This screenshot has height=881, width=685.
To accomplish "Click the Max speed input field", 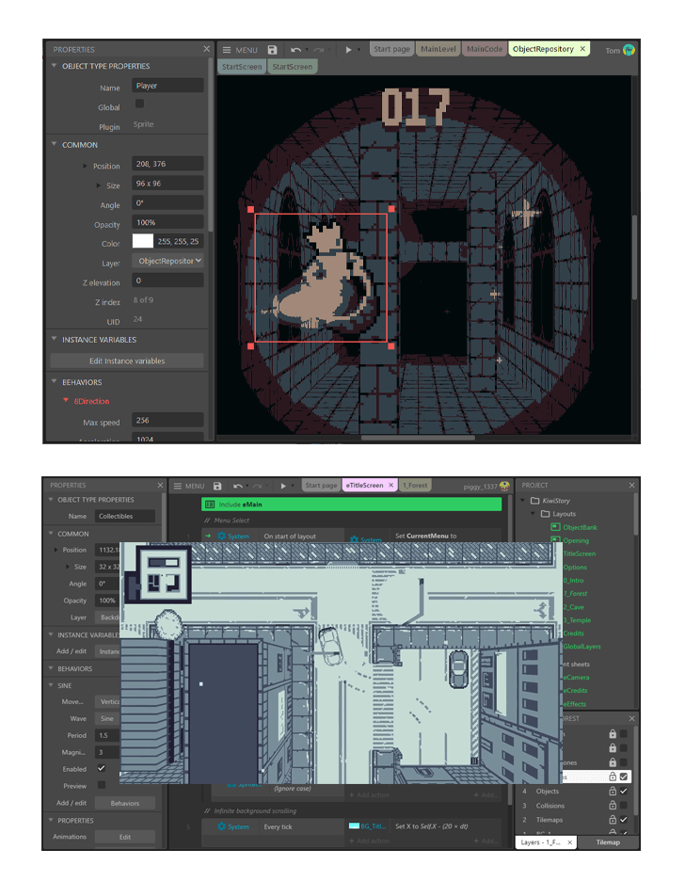I will tap(168, 421).
